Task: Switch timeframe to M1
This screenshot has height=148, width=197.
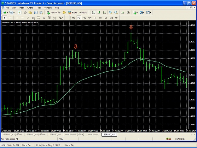Action: 73,18
